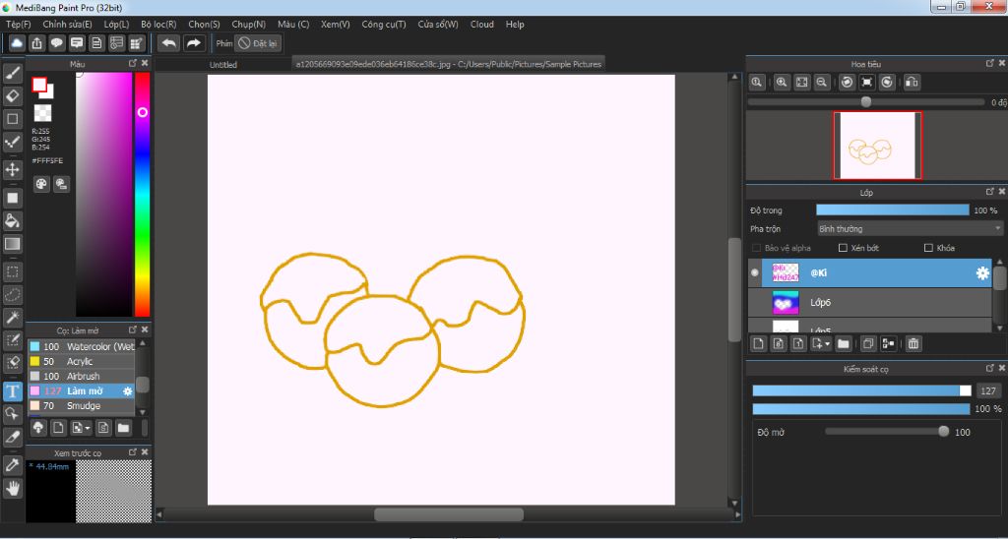The width and height of the screenshot is (1008, 539).
Task: Switch to the Untitled tab
Action: point(223,65)
